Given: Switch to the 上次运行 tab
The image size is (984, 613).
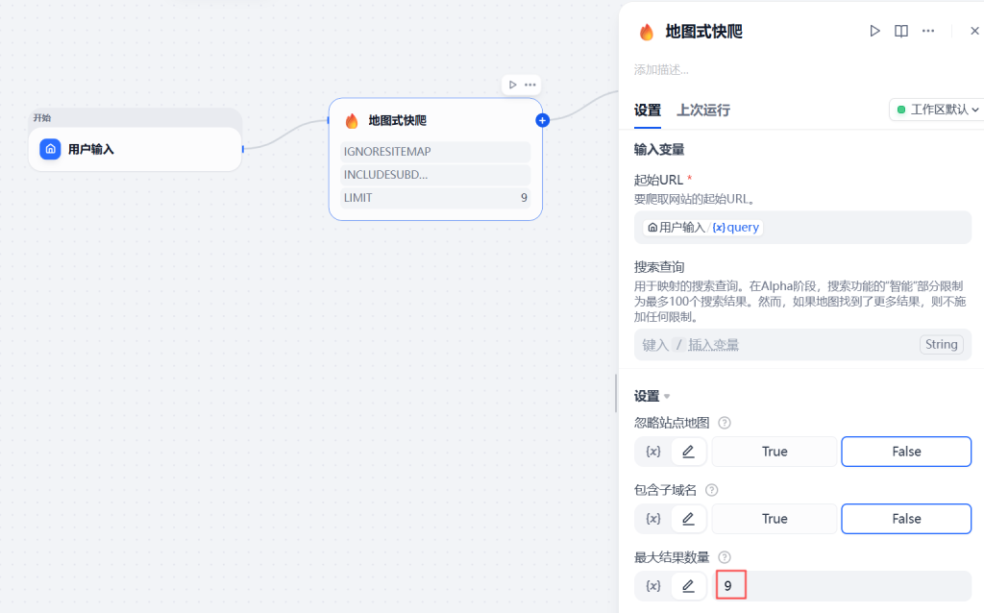Looking at the screenshot, I should click(703, 110).
